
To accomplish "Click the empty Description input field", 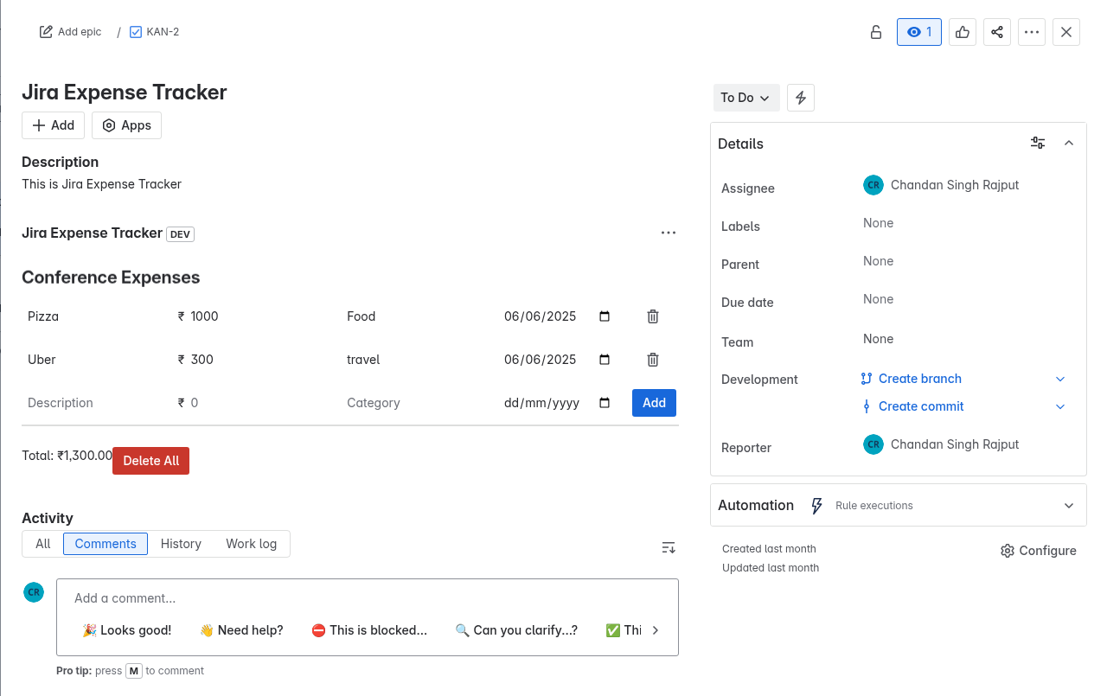I will (x=95, y=403).
